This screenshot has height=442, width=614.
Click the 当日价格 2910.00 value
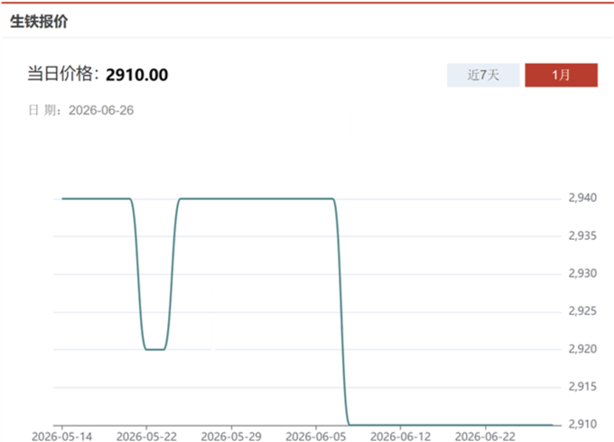(x=136, y=75)
